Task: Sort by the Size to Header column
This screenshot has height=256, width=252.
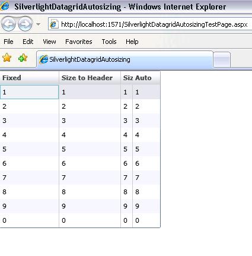Action: (90, 78)
